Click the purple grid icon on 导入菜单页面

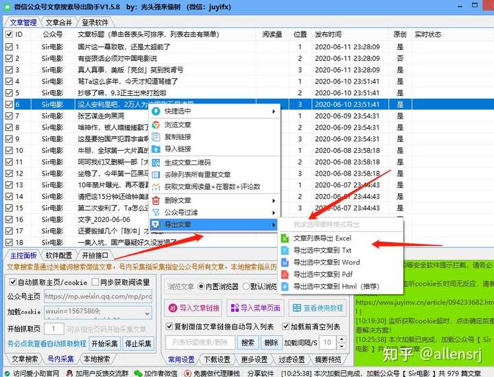[235, 308]
